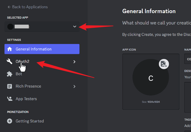Click the Bot puzzle piece icon
The height and width of the screenshot is (132, 191).
pos(10,74)
